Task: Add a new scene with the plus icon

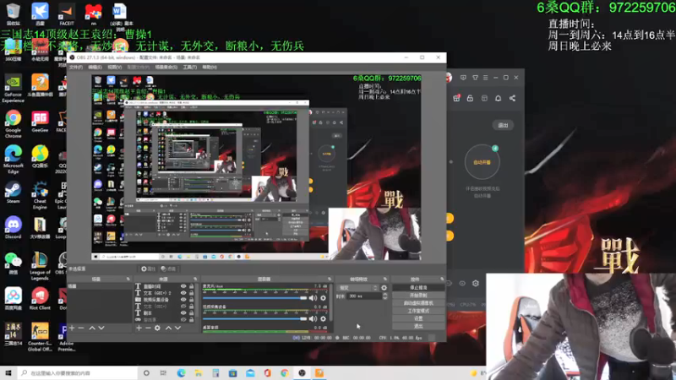Action: coord(72,328)
